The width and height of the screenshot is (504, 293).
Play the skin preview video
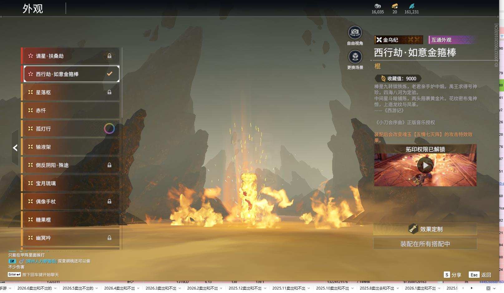pyautogui.click(x=425, y=165)
